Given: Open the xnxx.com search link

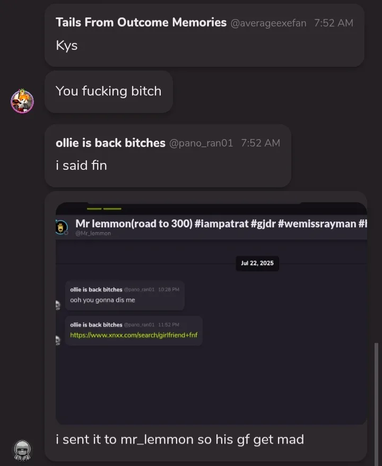Looking at the screenshot, I should tap(134, 335).
